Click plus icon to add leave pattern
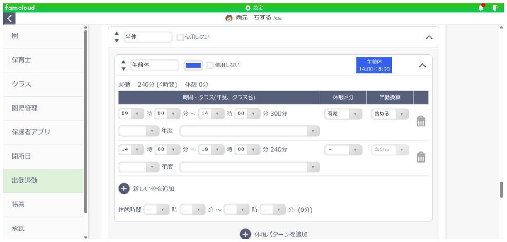The image size is (507, 242). point(246,234)
